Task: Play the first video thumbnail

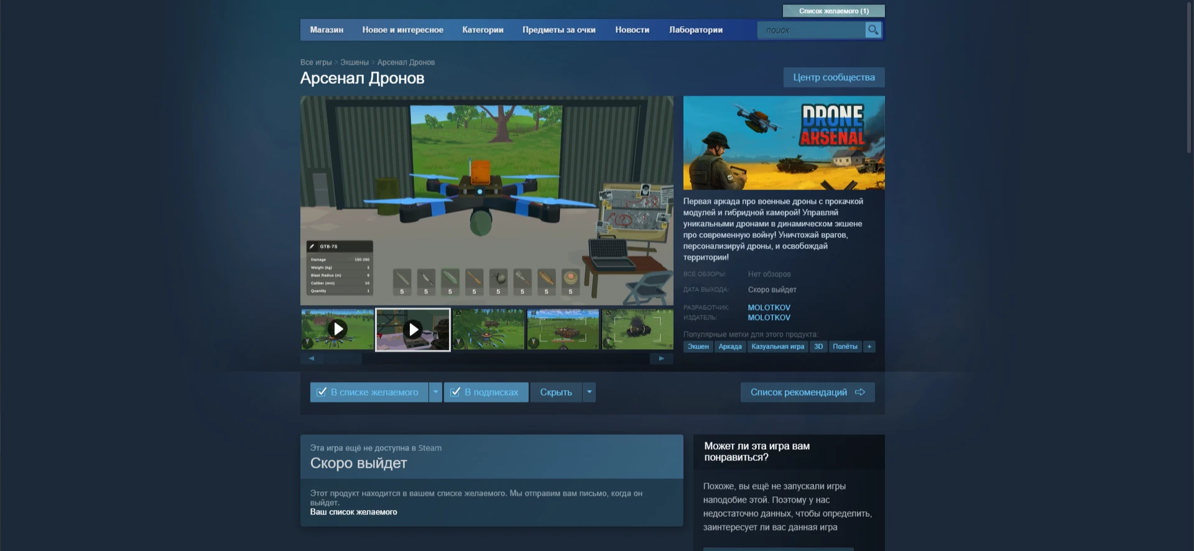Action: click(338, 329)
